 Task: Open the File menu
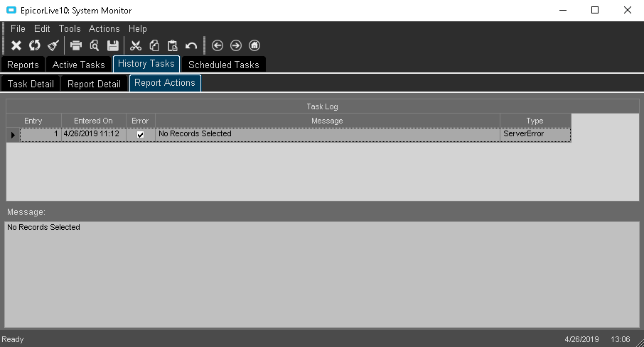click(x=18, y=28)
